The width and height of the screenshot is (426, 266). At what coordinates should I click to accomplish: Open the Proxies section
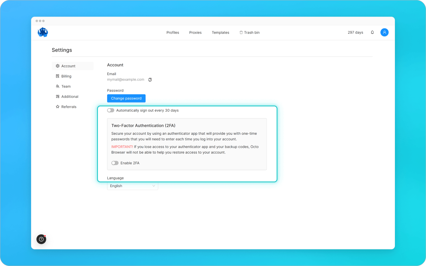point(195,33)
